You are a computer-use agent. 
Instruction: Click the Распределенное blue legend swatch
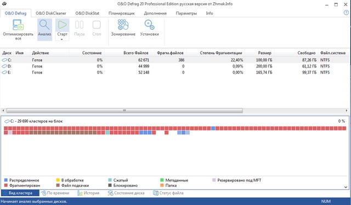point(6,180)
